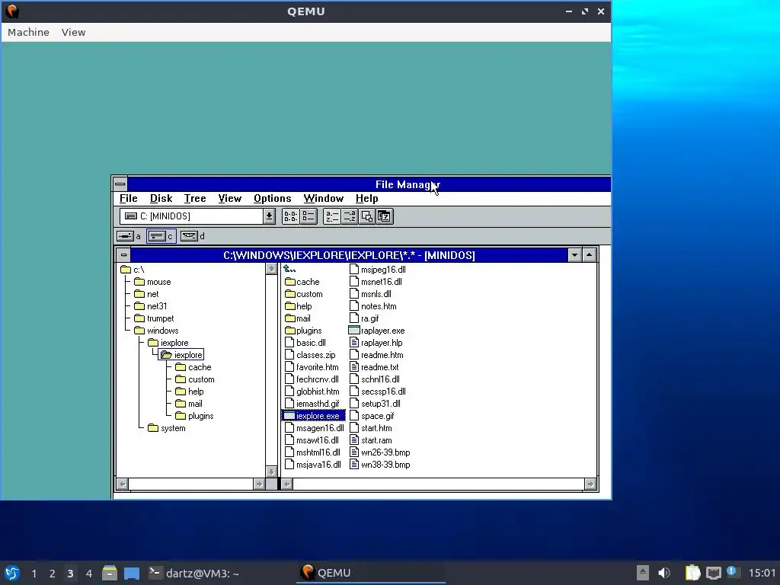This screenshot has width=780, height=585.
Task: Select classes.zip file
Action: (x=311, y=355)
